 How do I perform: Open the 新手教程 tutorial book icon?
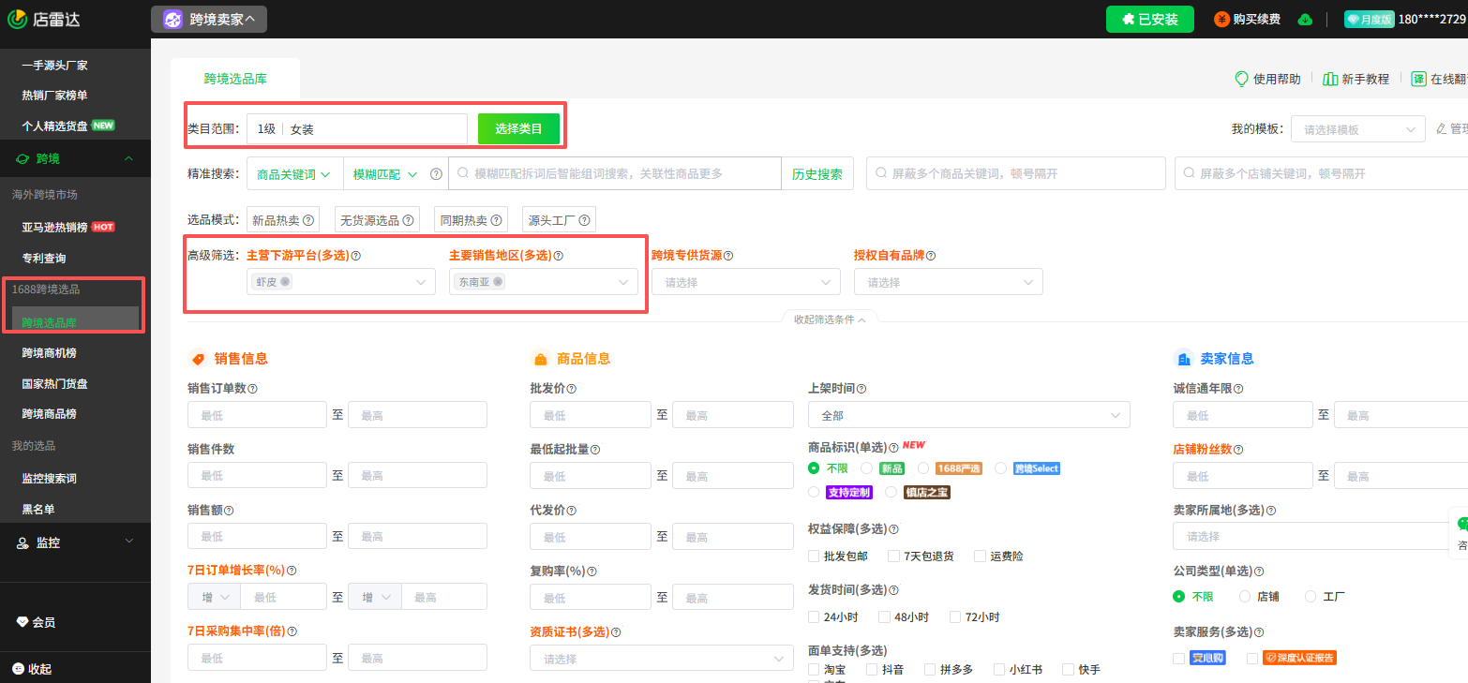tap(1331, 80)
